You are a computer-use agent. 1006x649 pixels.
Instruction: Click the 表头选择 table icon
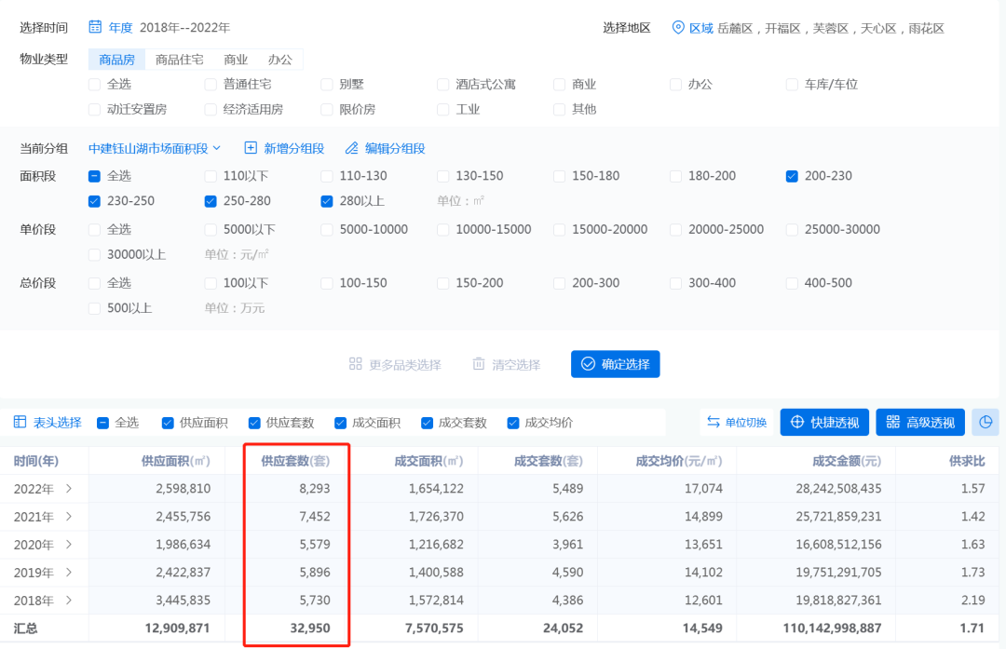tap(20, 422)
